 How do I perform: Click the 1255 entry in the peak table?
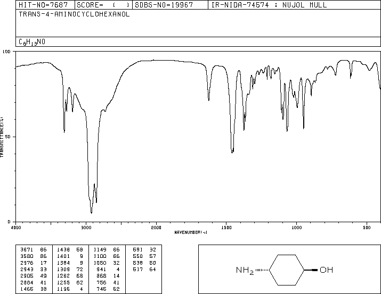(63, 282)
